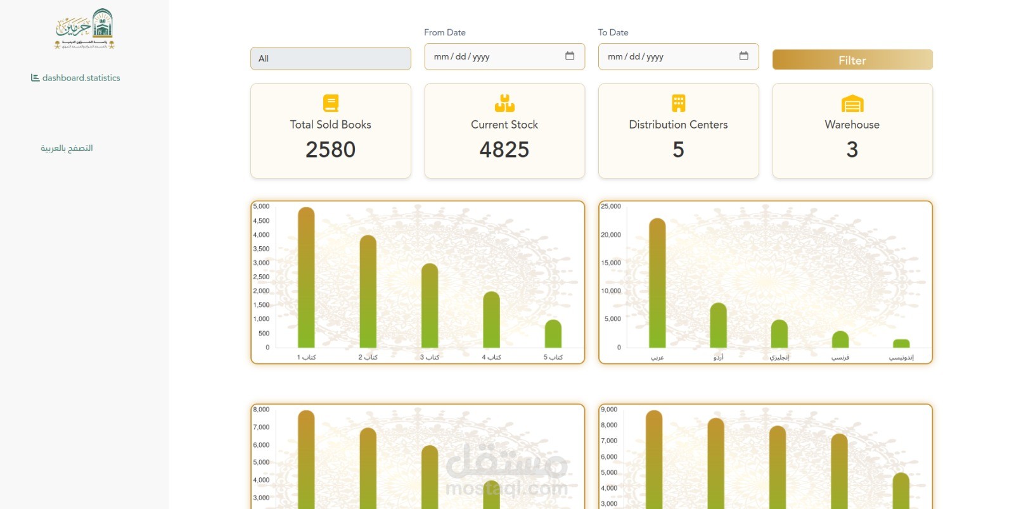
Task: Click the chart icon beside dashboard.statistics
Action: pos(35,78)
